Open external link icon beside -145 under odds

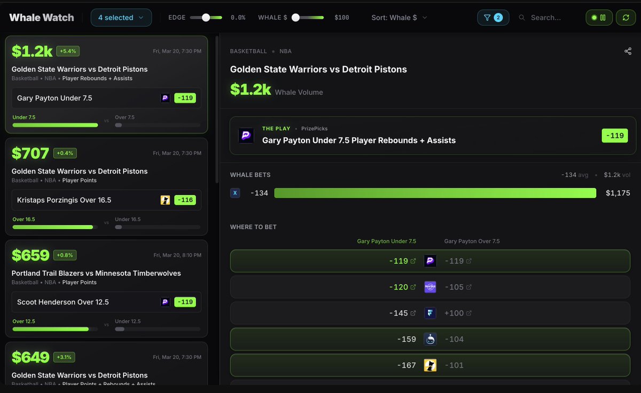pos(413,313)
